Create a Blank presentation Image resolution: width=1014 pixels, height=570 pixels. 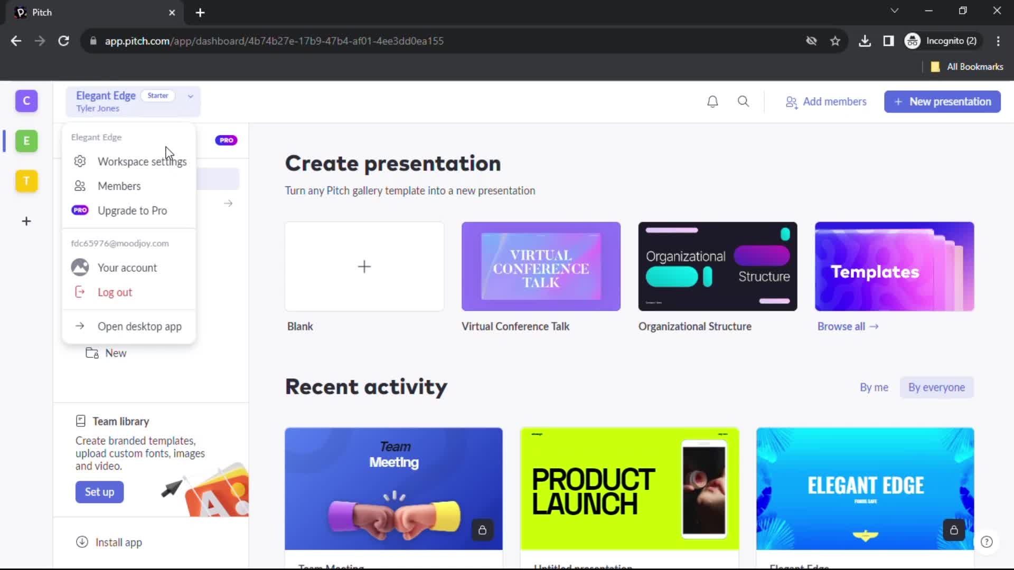click(364, 267)
